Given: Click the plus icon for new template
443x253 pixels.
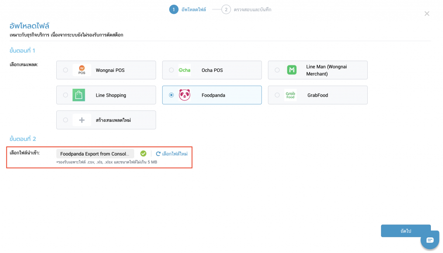Looking at the screenshot, I should pyautogui.click(x=82, y=120).
